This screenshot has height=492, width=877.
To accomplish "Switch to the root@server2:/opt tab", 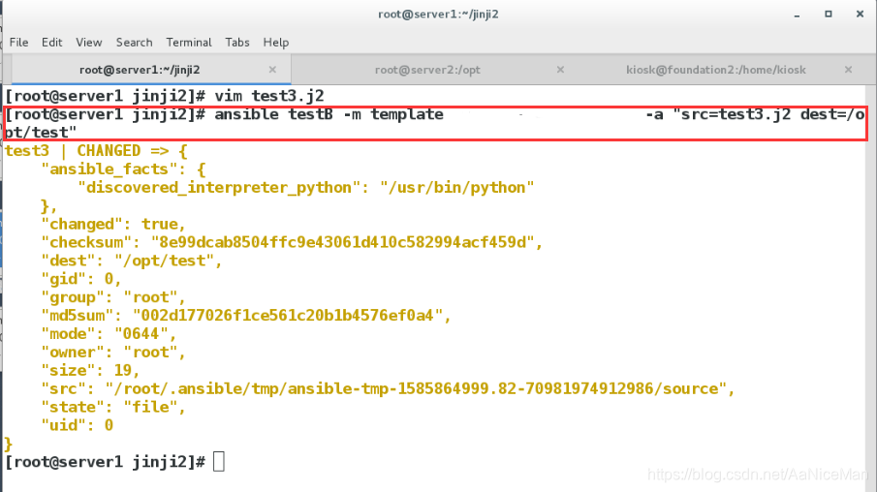I will pyautogui.click(x=428, y=70).
